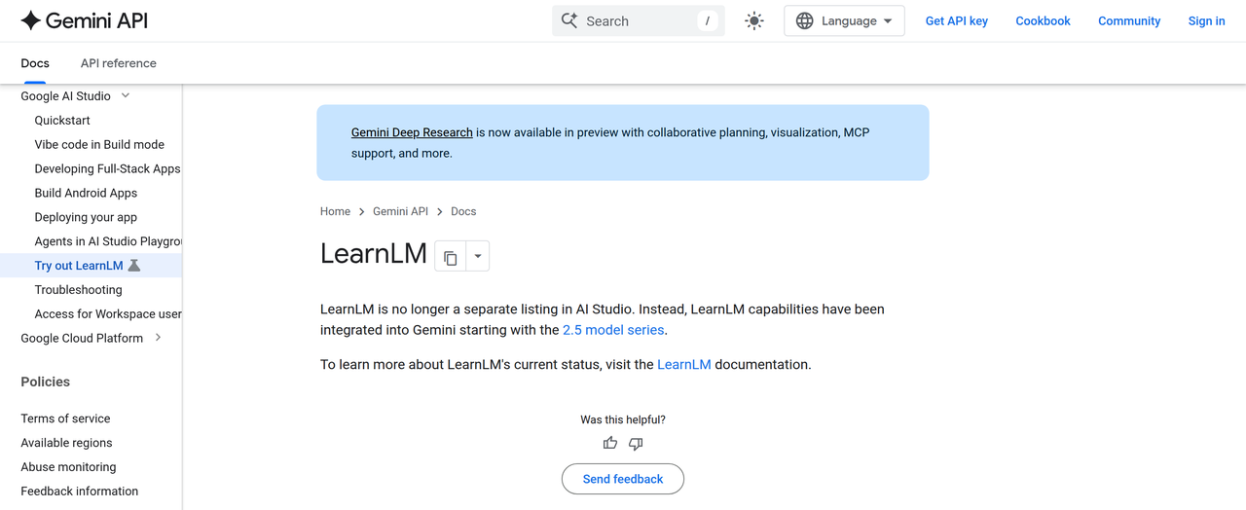This screenshot has height=510, width=1246.
Task: Focus the Search input field
Action: 639,20
